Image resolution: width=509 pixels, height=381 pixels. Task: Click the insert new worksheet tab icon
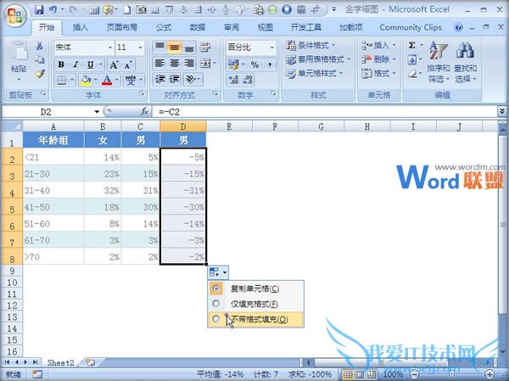(x=91, y=362)
